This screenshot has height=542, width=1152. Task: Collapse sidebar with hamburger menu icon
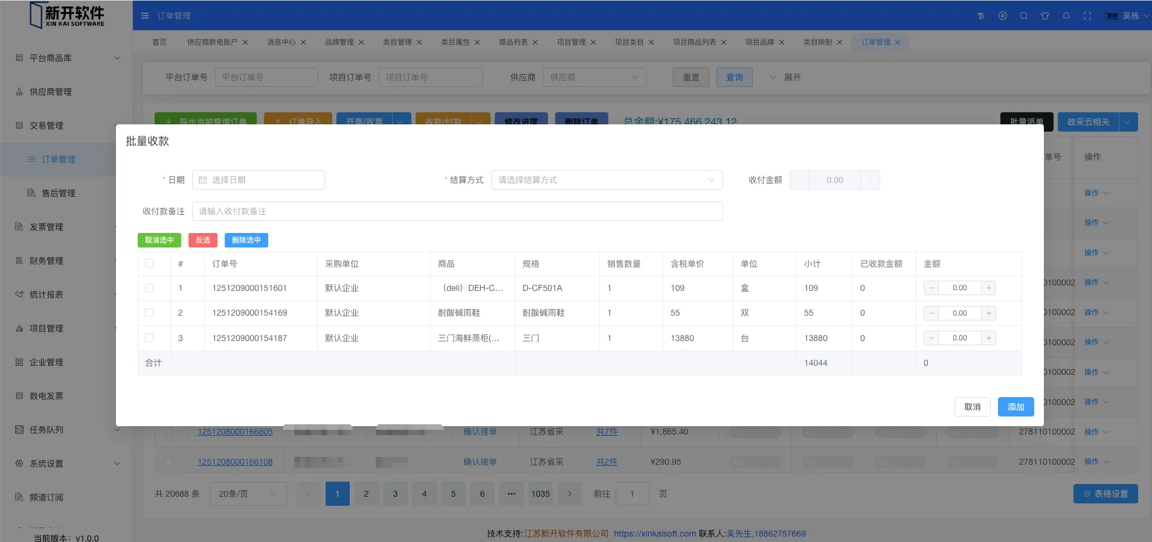coord(145,16)
